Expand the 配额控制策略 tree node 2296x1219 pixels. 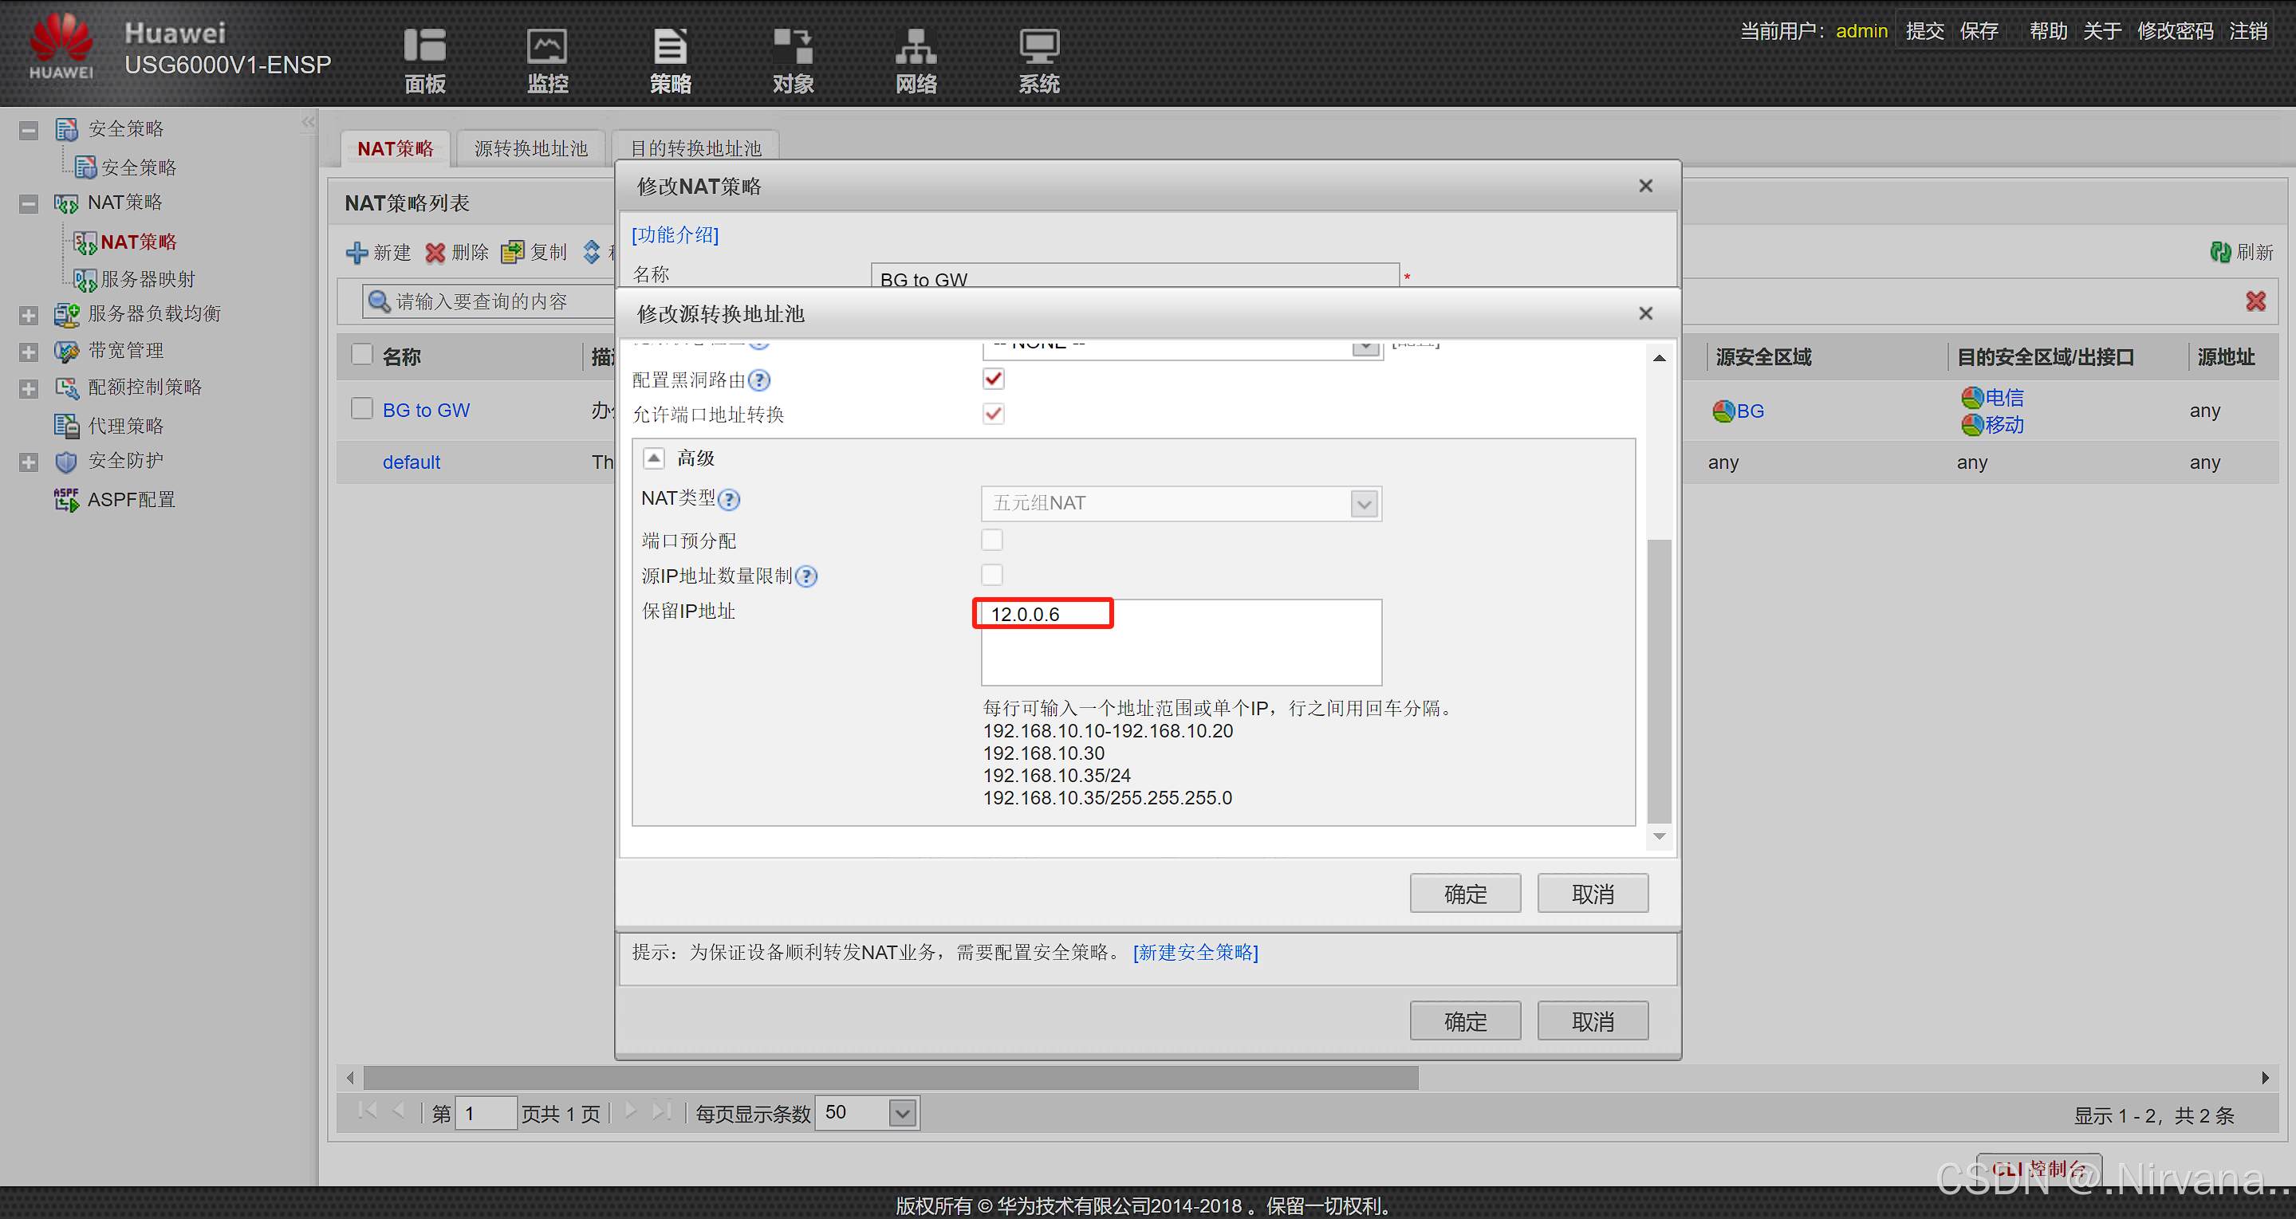29,388
